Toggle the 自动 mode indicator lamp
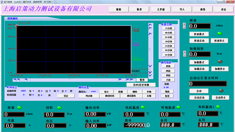The image size is (235, 132). pyautogui.click(x=221, y=91)
